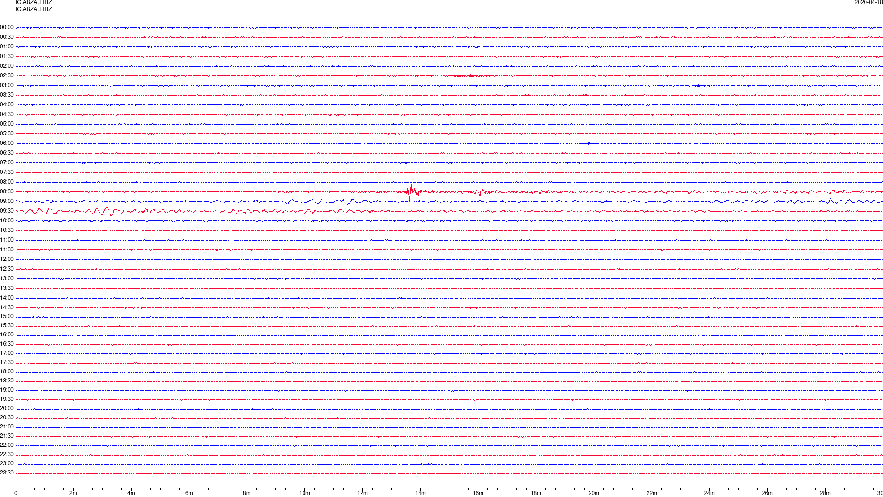883x497 pixels.
Task: Click the 18:00 trace time label
Action: tap(7, 372)
